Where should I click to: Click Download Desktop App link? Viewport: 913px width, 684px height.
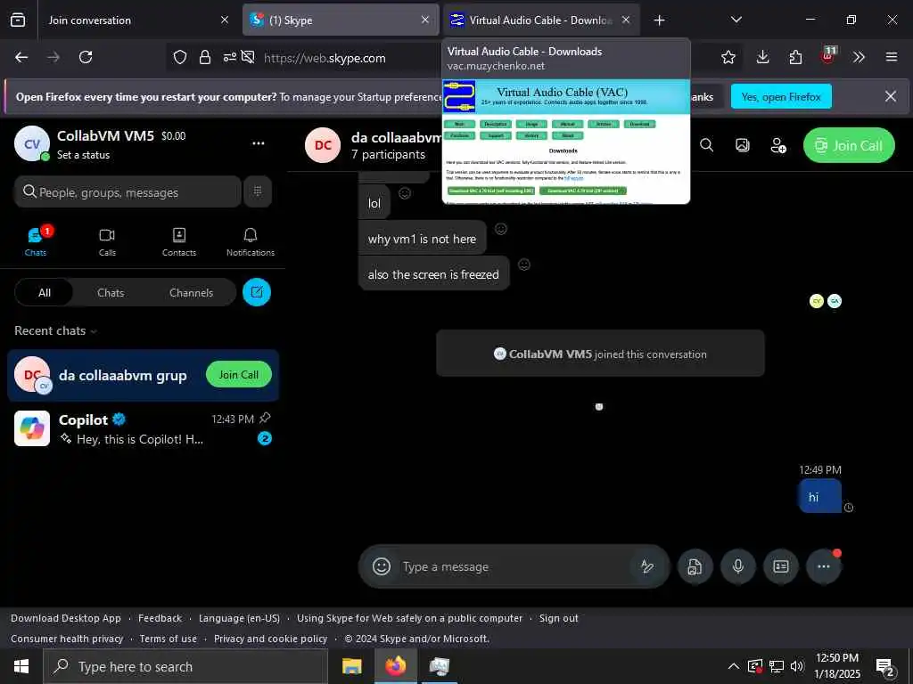[66, 618]
